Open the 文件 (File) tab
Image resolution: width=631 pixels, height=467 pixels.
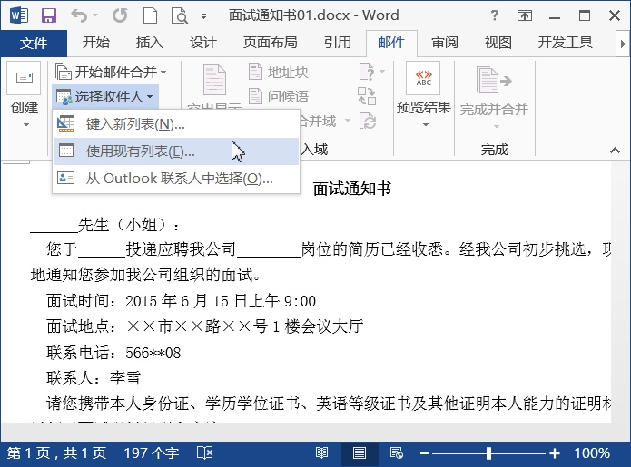click(x=34, y=43)
